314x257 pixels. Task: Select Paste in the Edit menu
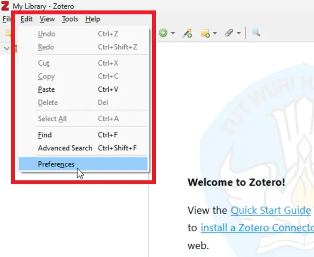pos(83,89)
